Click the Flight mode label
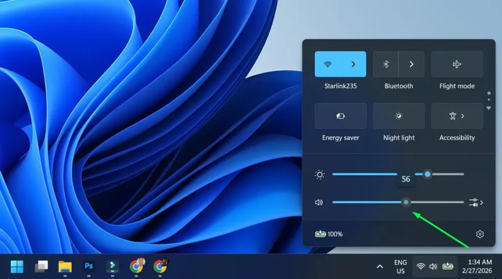Viewport: 502px width, 279px height. coord(457,86)
